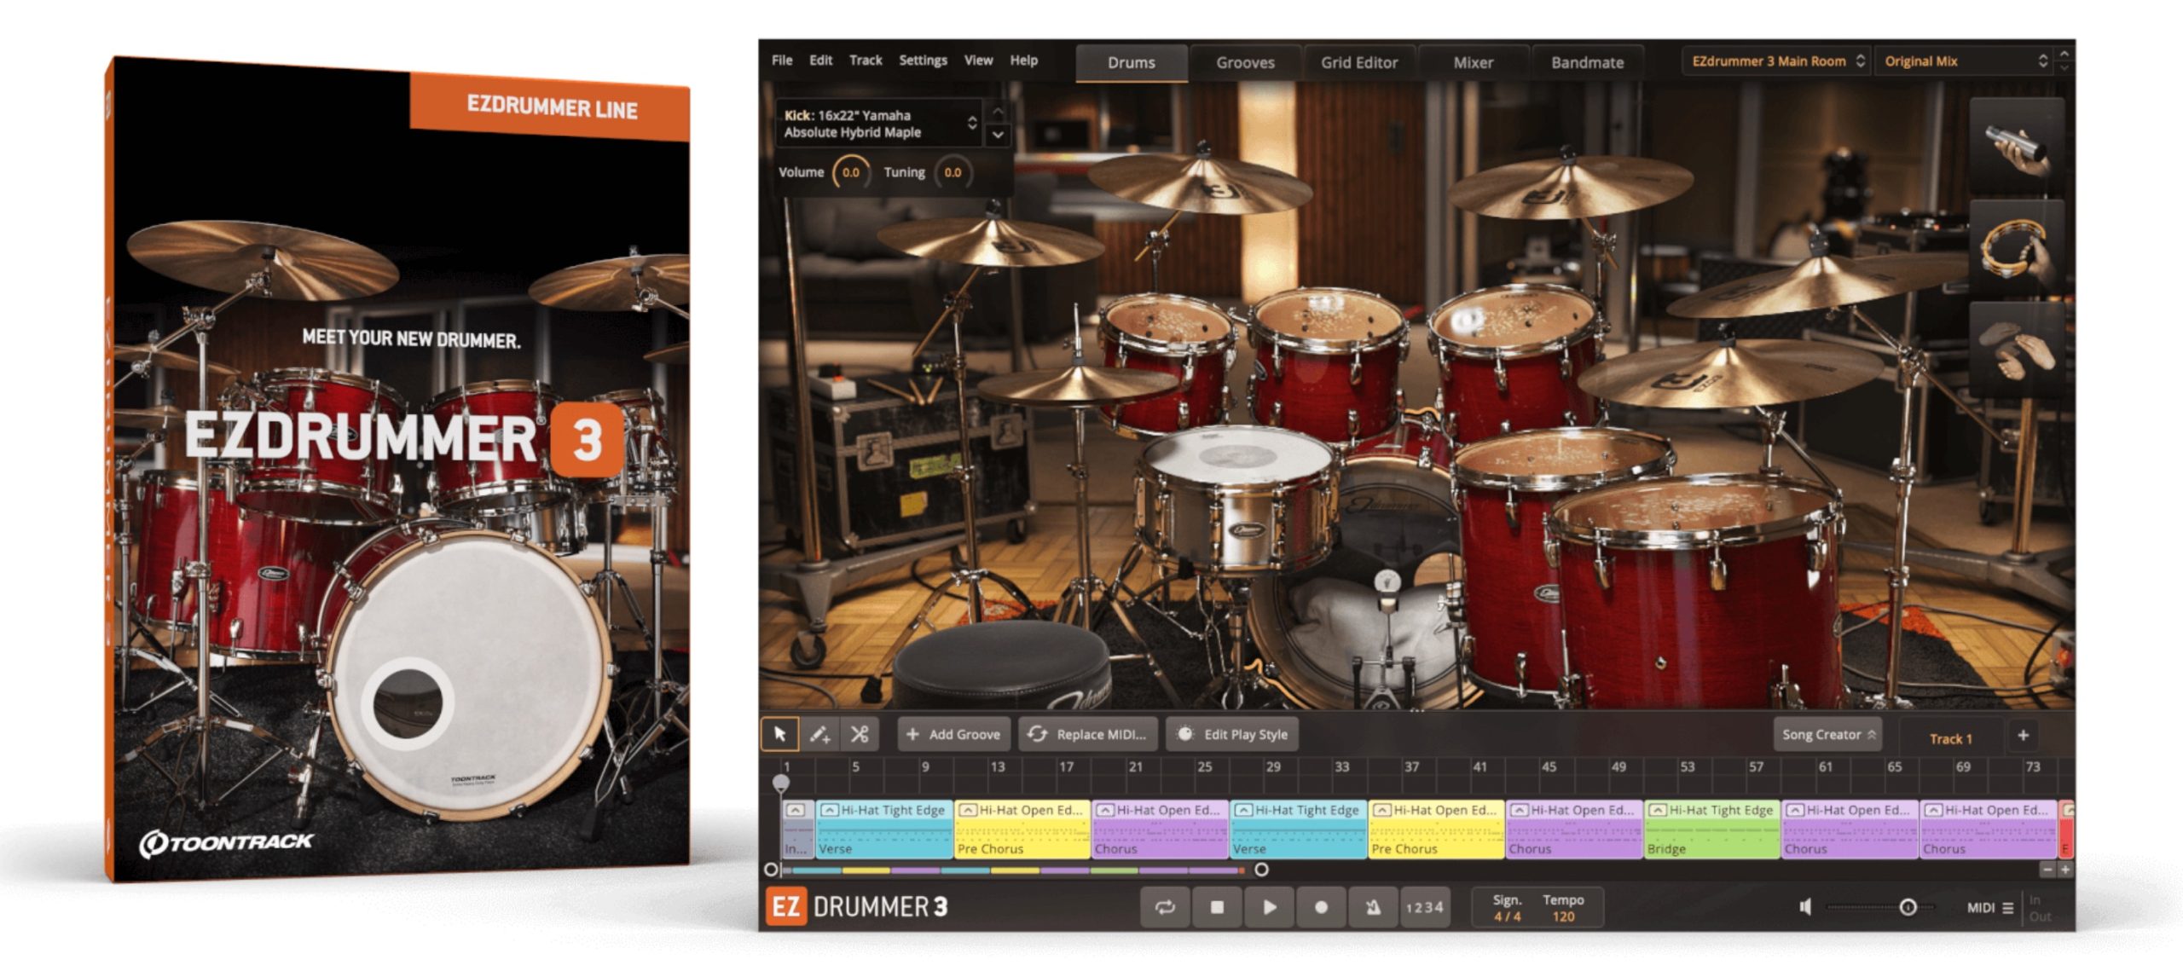Open the Kick instrument selector dropdown
The image size is (2183, 977).
[x=879, y=124]
